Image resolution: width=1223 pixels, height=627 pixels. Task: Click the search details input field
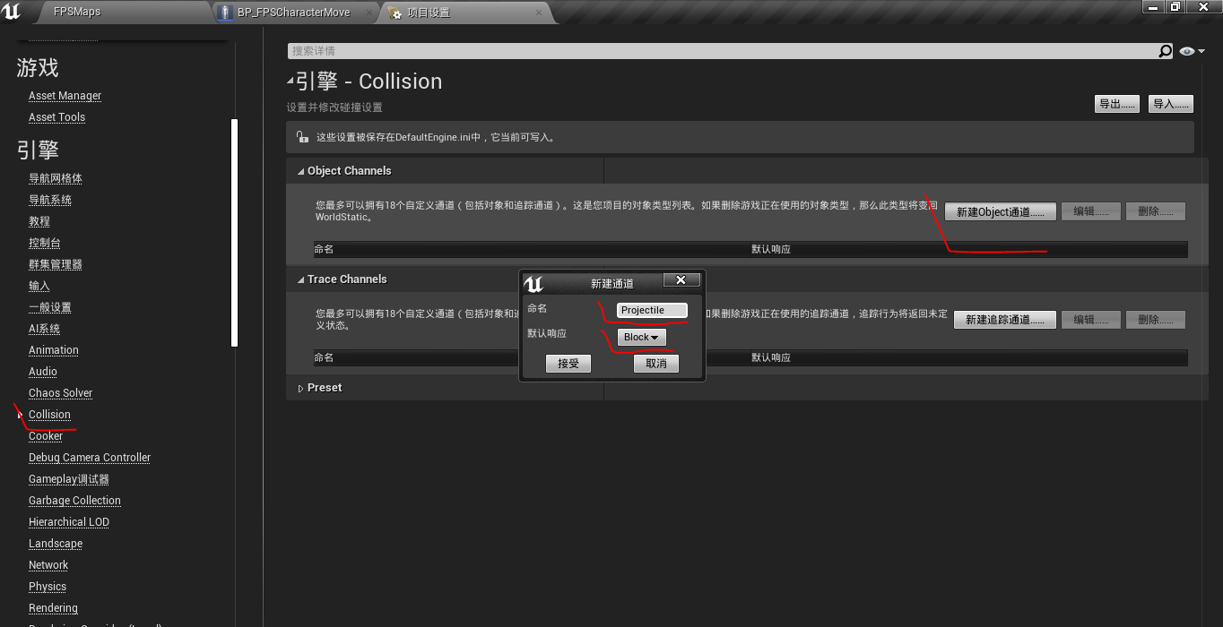pos(722,51)
